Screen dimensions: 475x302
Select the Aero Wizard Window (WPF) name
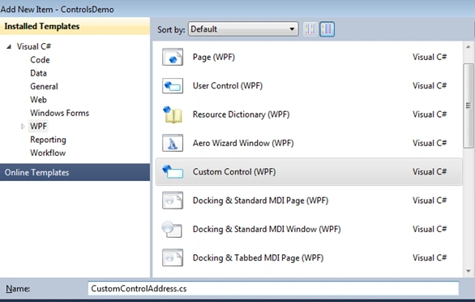[243, 143]
